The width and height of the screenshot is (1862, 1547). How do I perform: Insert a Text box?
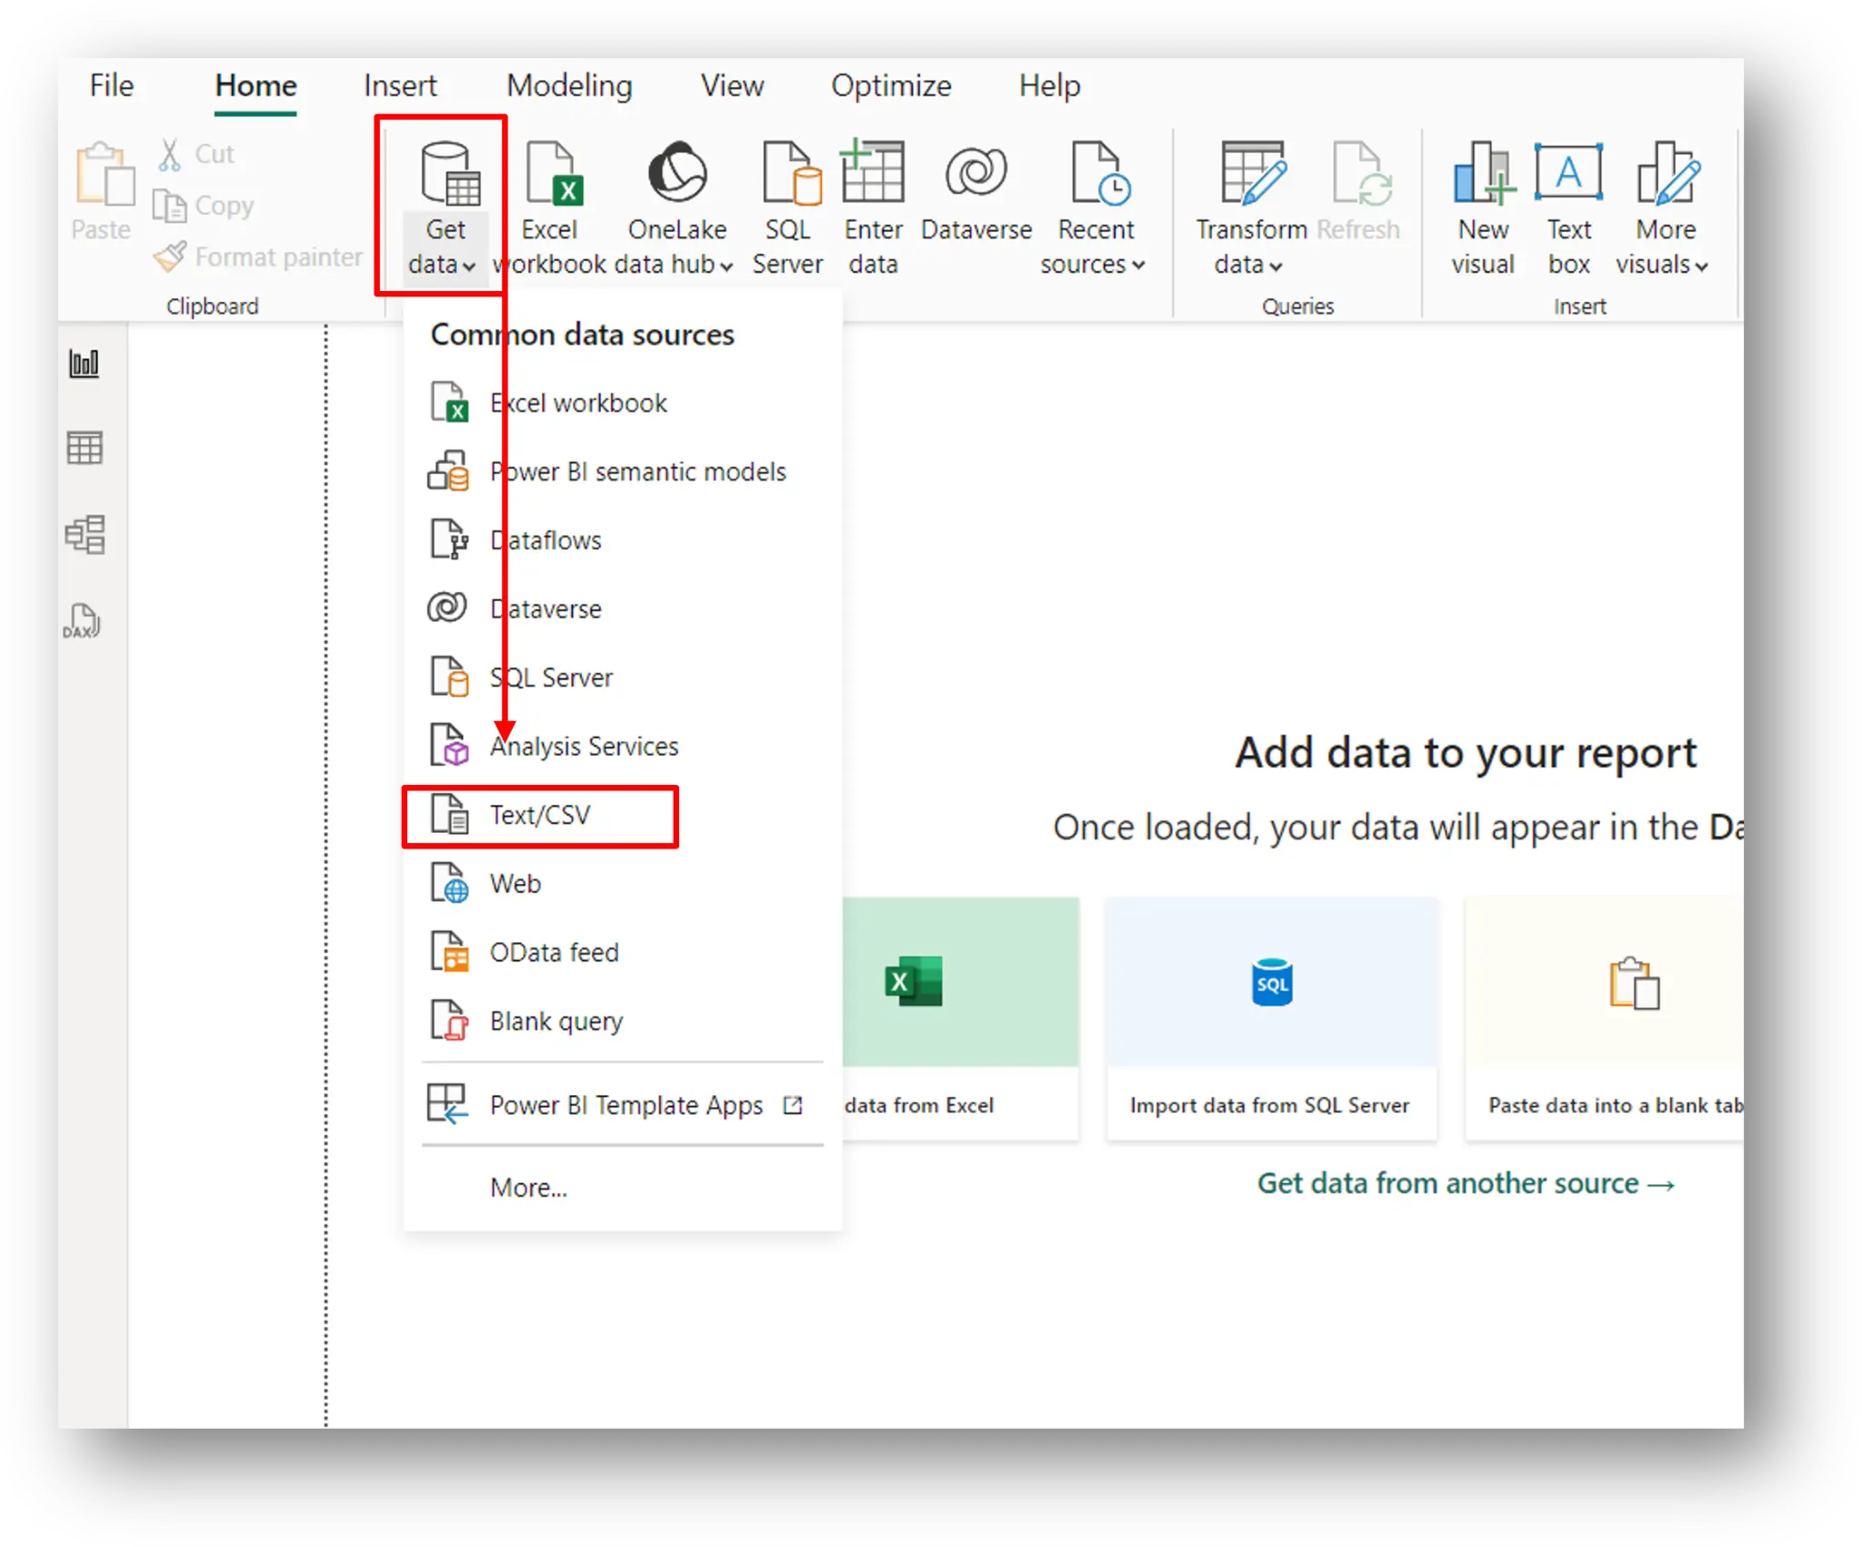click(1567, 200)
